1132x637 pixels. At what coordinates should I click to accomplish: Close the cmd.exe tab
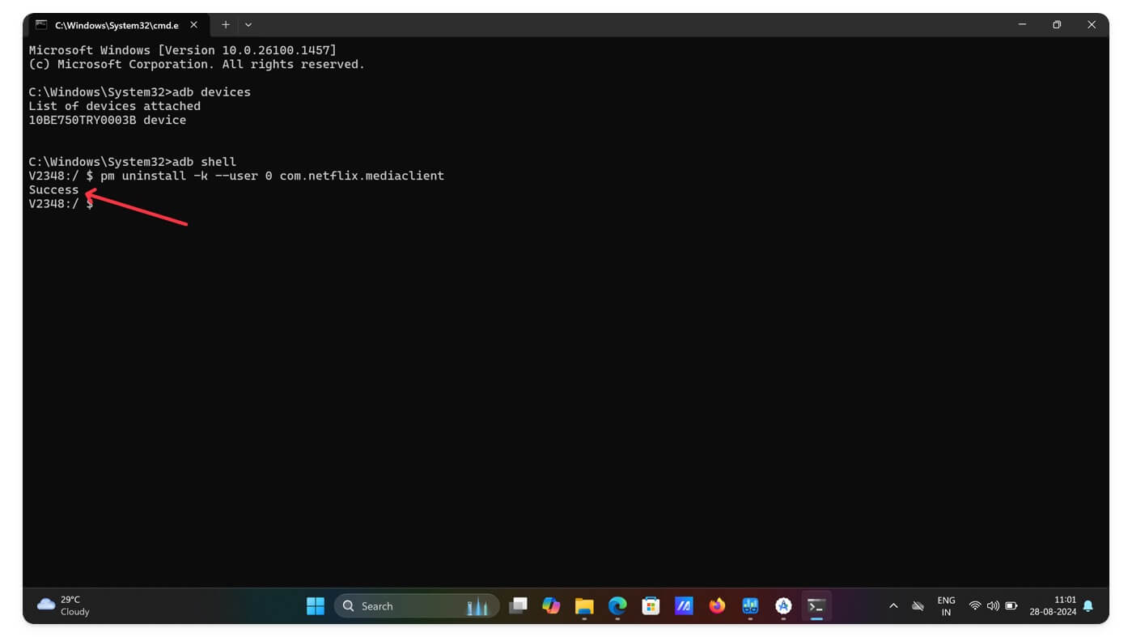tap(193, 25)
